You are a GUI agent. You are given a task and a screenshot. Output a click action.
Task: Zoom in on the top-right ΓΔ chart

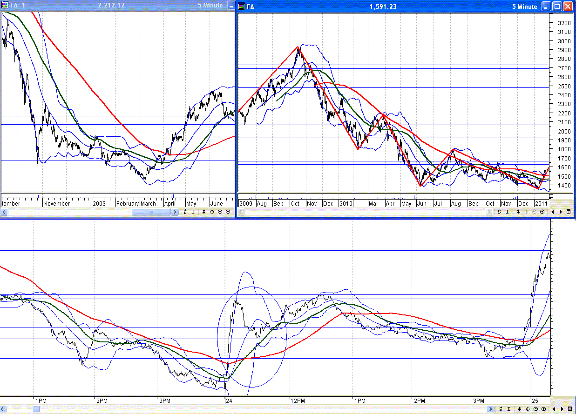(542, 212)
